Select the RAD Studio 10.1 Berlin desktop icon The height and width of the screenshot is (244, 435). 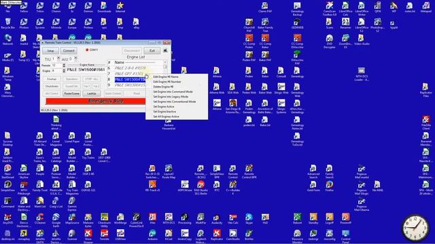(201, 188)
